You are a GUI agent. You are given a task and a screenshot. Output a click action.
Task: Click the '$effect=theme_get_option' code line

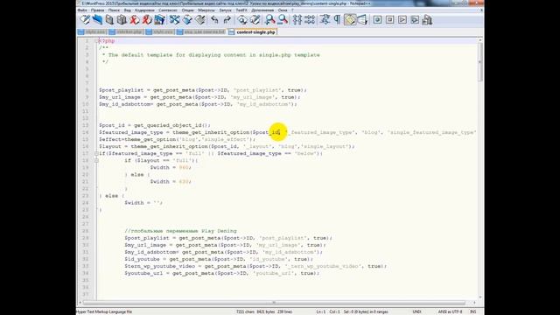[177, 139]
